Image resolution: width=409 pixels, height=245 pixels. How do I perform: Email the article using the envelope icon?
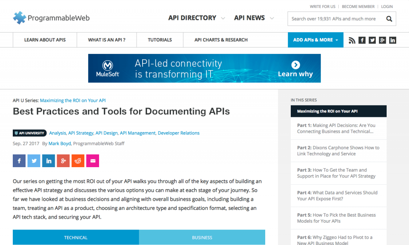[93, 160]
